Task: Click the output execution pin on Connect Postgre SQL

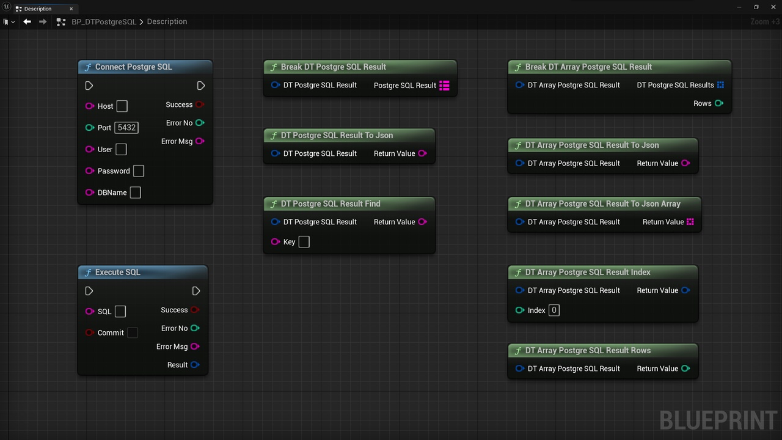Action: click(x=201, y=86)
